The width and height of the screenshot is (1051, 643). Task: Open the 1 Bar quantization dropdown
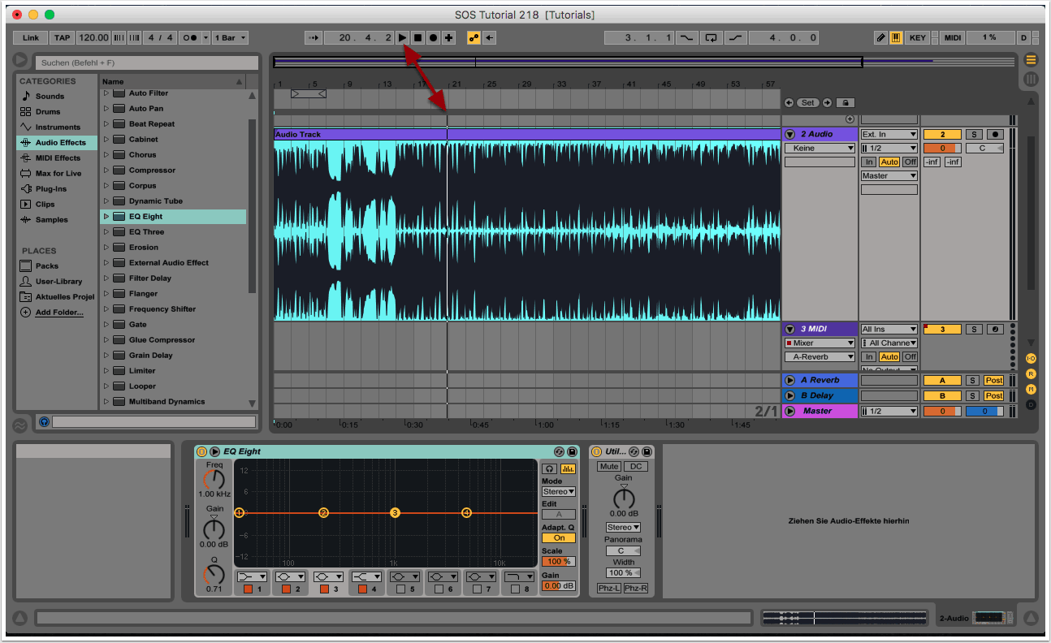(231, 38)
